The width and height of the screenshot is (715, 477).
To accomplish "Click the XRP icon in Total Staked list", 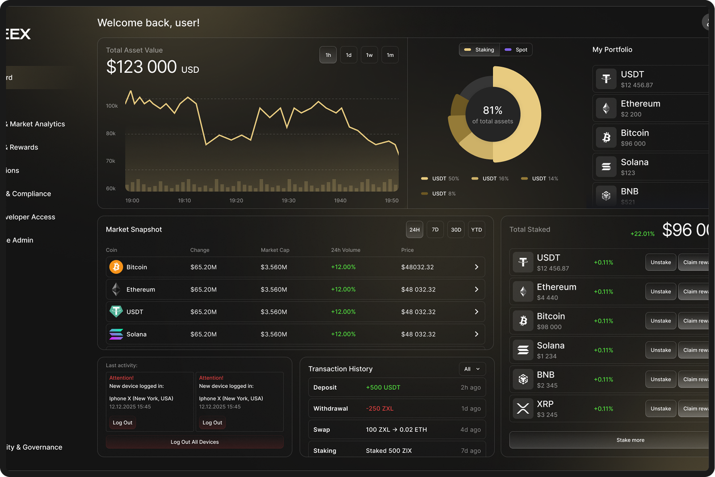I will pos(523,408).
